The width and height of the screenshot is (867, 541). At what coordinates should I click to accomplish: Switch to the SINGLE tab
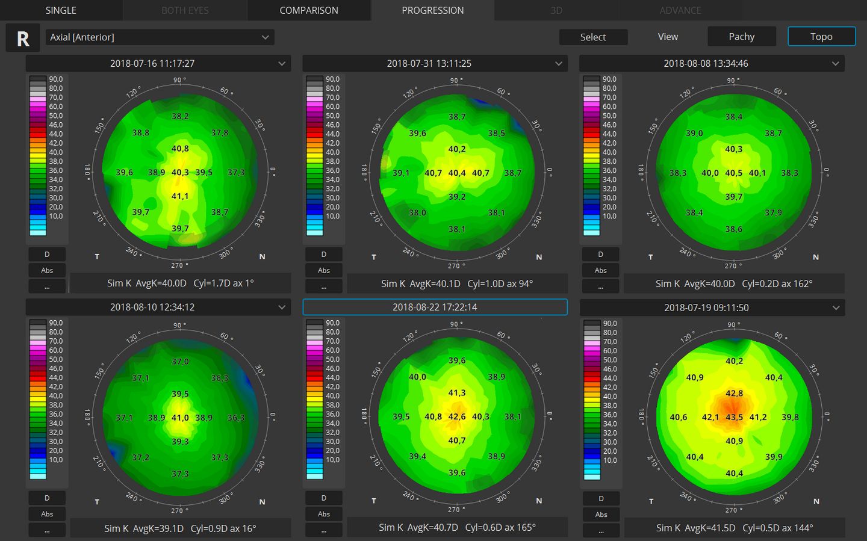[x=61, y=10]
